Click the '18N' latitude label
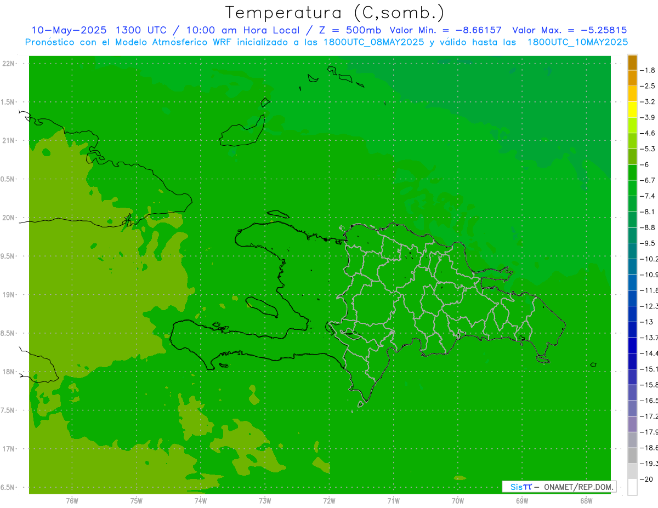 coord(9,372)
